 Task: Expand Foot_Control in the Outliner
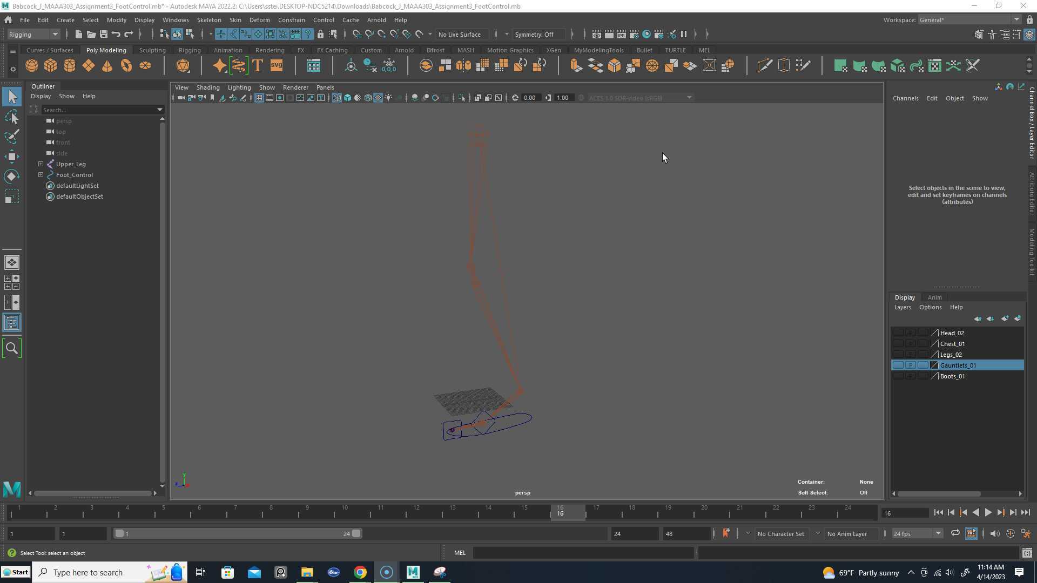[x=41, y=174]
